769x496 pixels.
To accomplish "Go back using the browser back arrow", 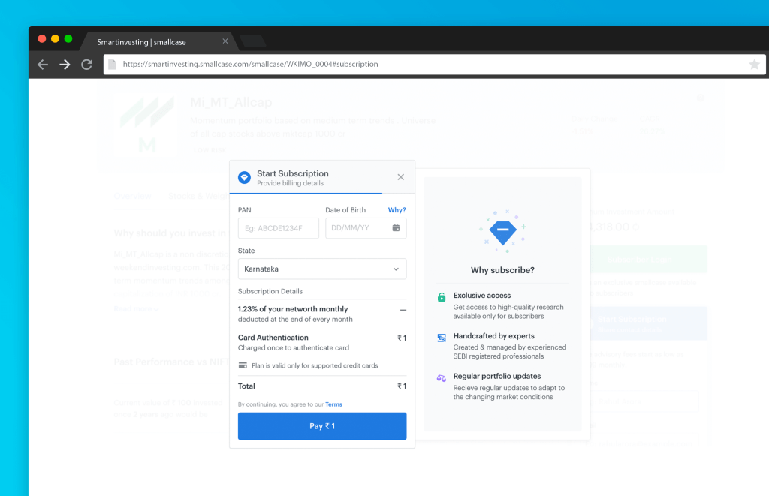I will coord(43,65).
